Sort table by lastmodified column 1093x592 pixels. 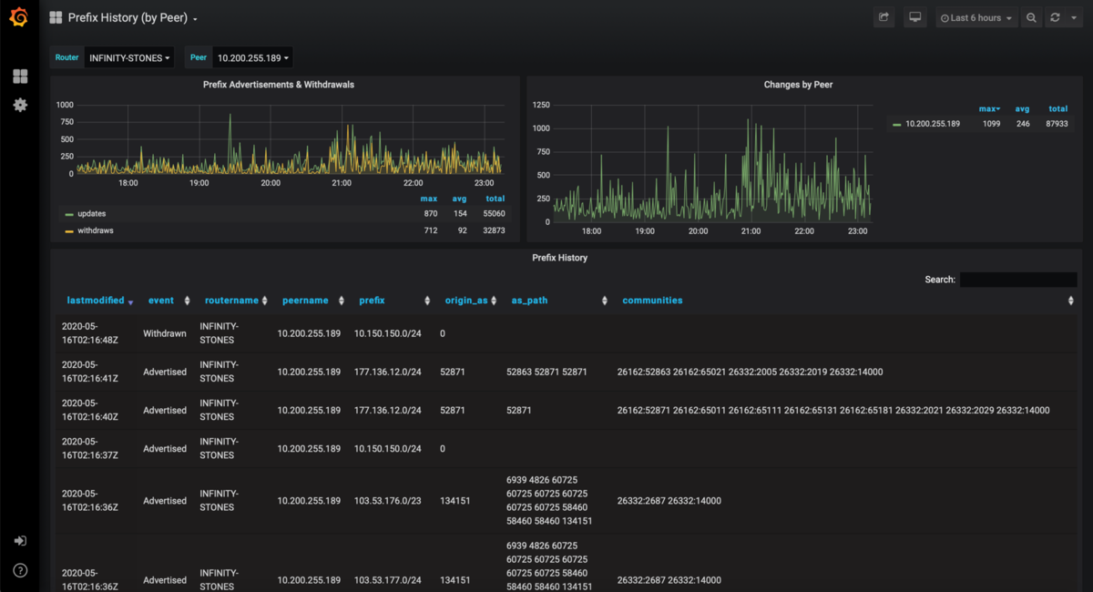pos(97,301)
